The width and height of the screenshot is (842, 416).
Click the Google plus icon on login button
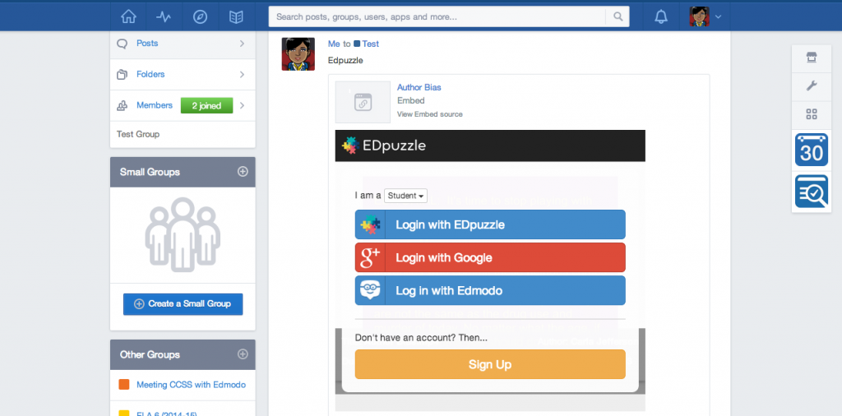(x=370, y=257)
